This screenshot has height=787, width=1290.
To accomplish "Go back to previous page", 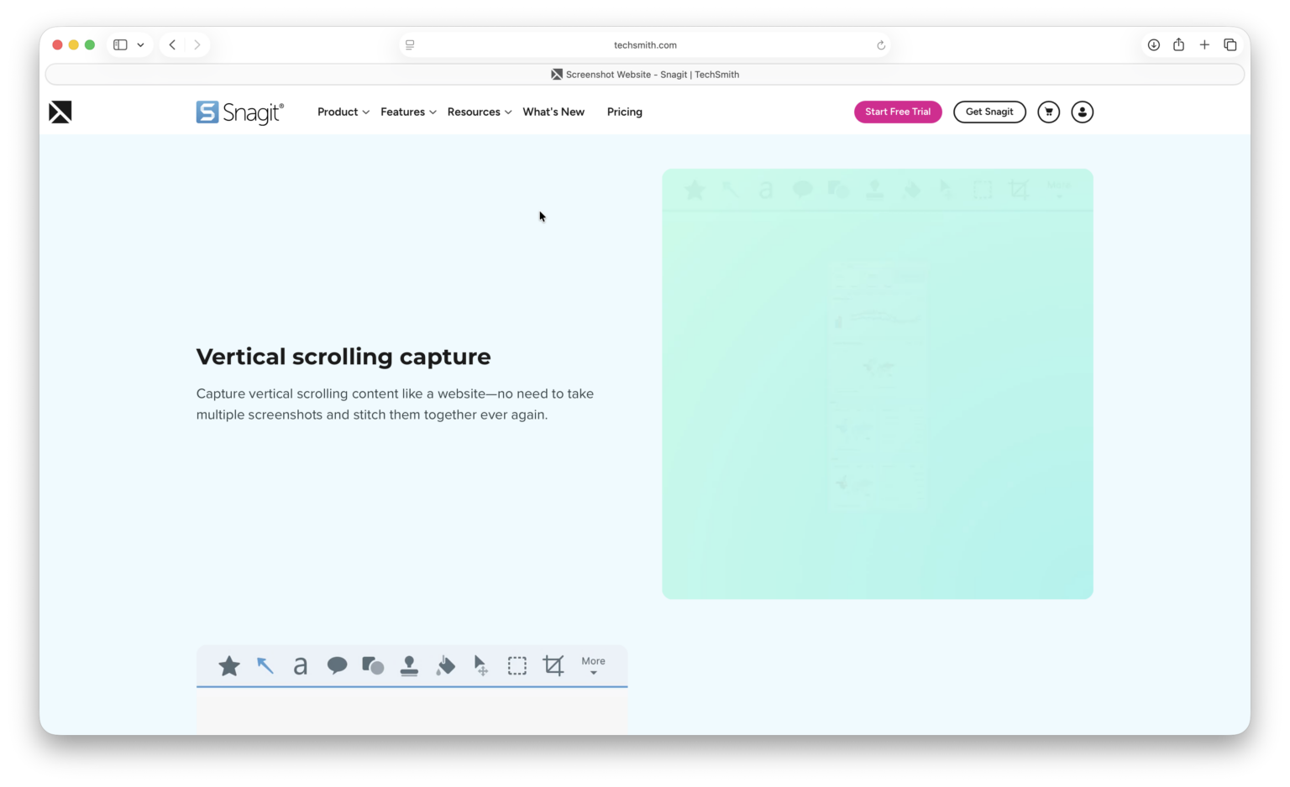I will (x=172, y=45).
